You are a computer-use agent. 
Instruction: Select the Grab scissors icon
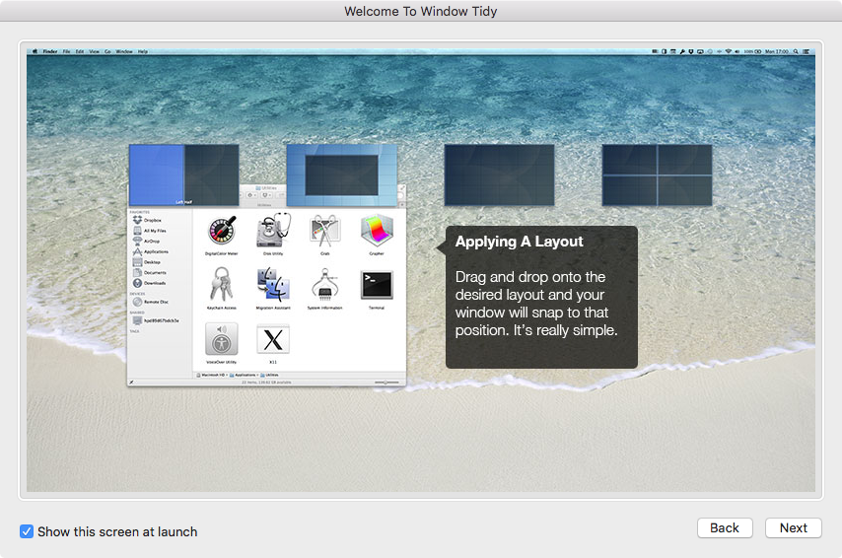pyautogui.click(x=325, y=231)
